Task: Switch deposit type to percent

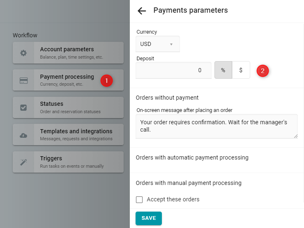Action: point(223,70)
